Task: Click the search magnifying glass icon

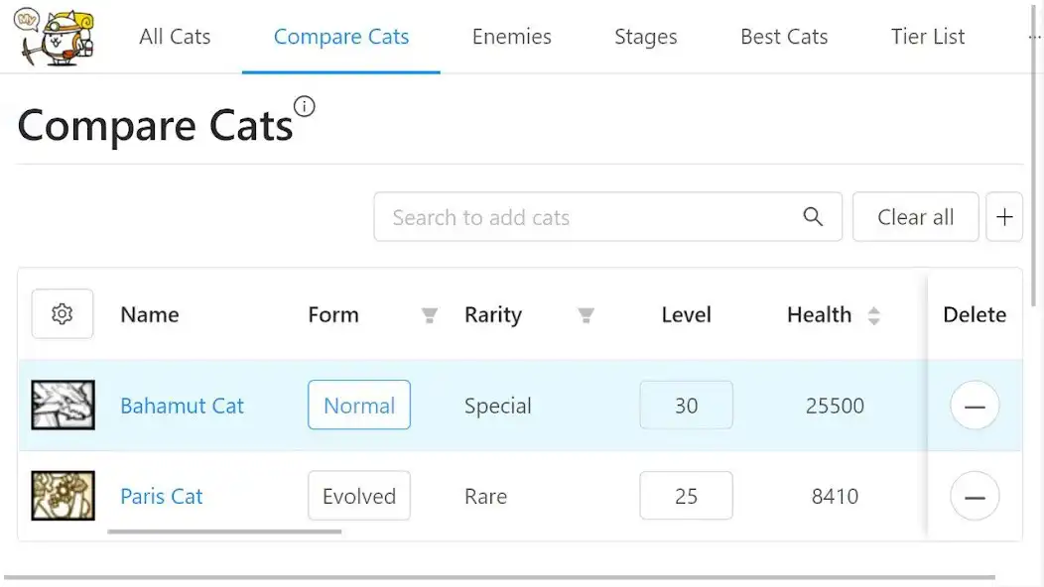Action: (813, 216)
